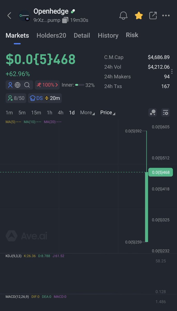The height and width of the screenshot is (311, 177).
Task: Tap the MA(5) indicator label
Action: point(13,122)
